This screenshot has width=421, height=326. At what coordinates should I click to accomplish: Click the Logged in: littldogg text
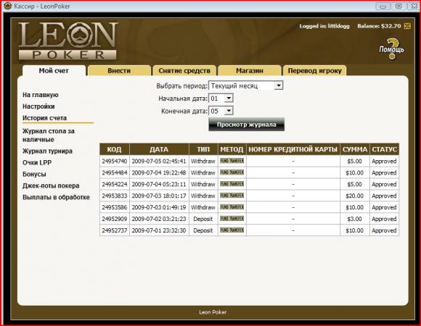click(x=324, y=26)
